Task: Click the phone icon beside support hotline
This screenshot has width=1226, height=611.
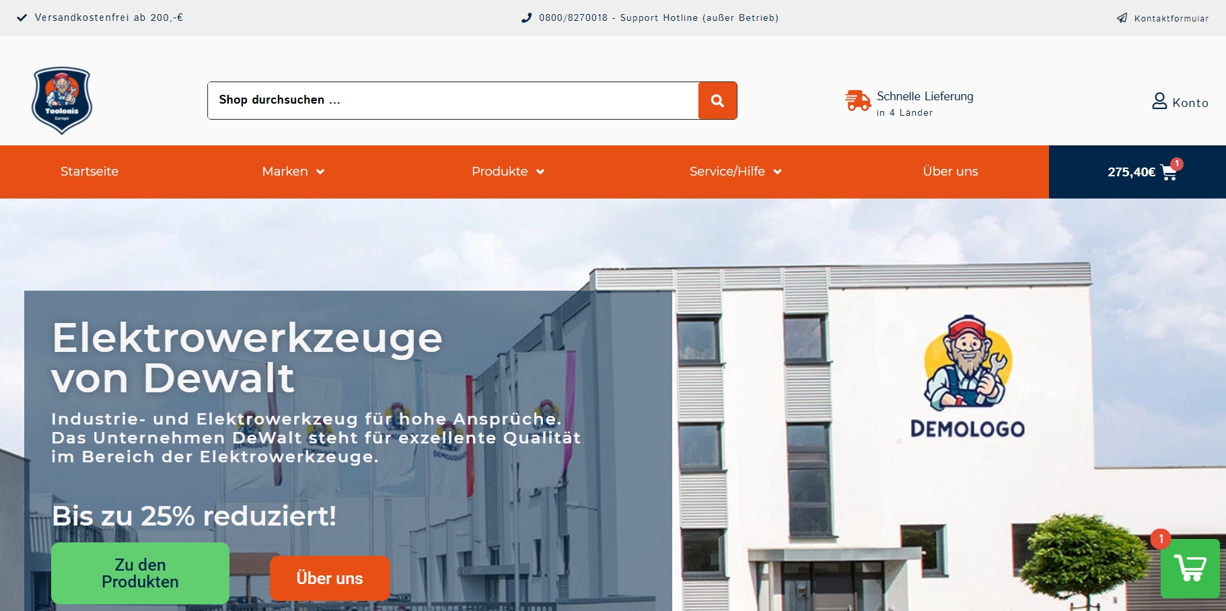Action: coord(527,18)
